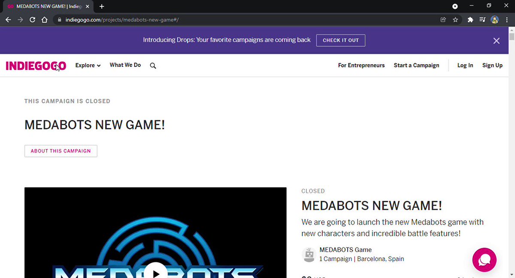
Task: Restore down the browser window
Action: pyautogui.click(x=489, y=6)
